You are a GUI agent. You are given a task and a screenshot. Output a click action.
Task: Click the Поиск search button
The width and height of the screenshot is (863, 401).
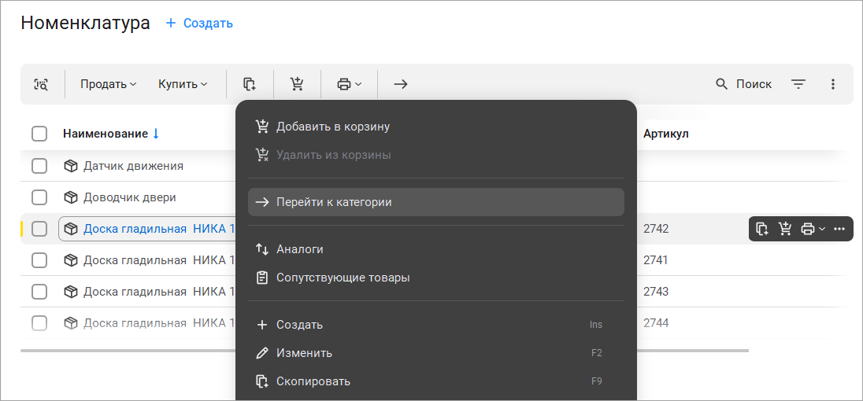pos(743,84)
